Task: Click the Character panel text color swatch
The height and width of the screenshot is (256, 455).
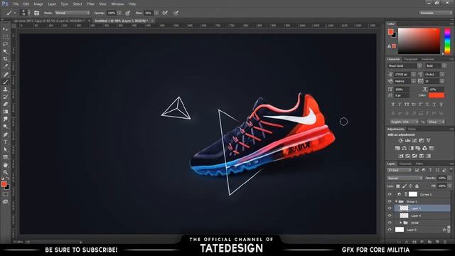Action: point(437,95)
